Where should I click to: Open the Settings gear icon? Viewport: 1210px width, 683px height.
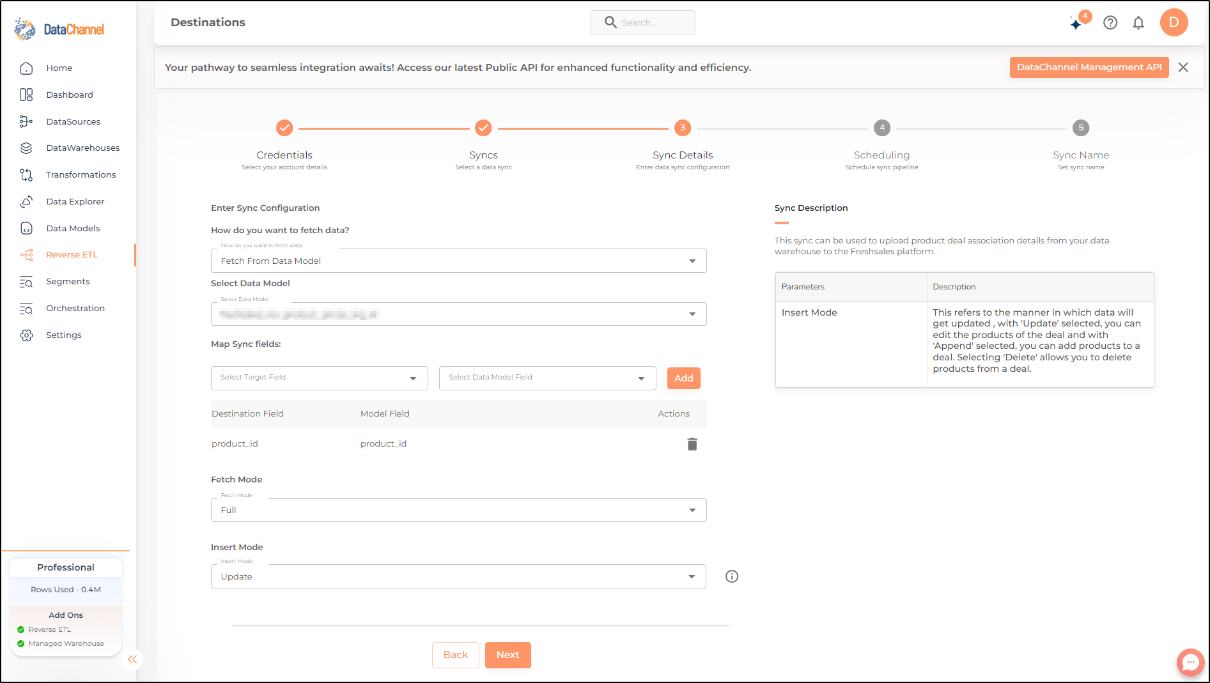point(26,335)
